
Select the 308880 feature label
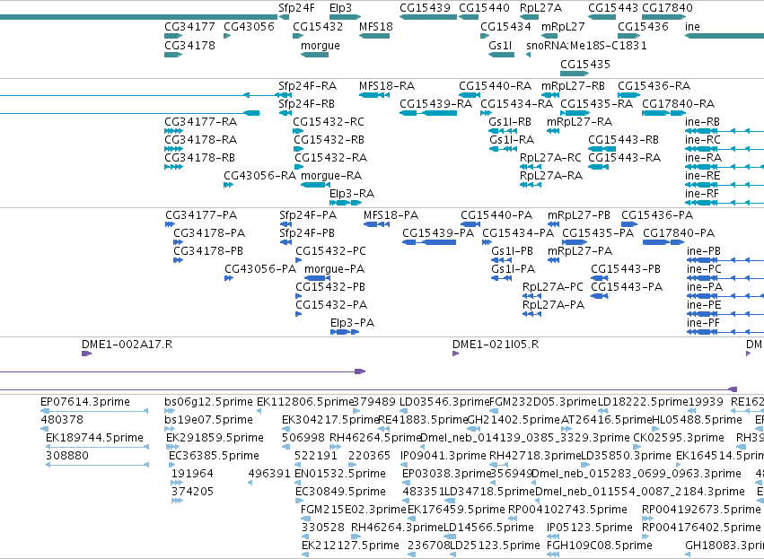67,456
